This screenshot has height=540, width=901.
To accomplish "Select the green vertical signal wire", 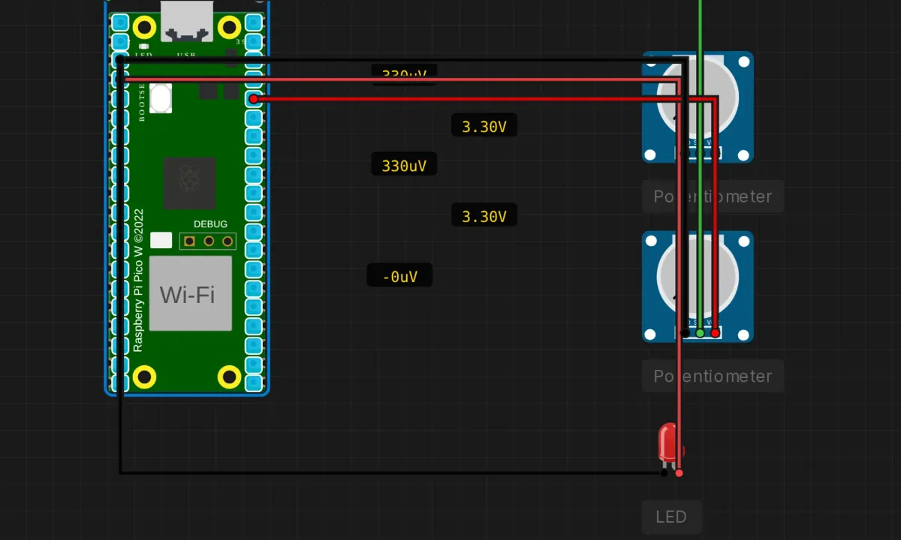I will [x=700, y=166].
